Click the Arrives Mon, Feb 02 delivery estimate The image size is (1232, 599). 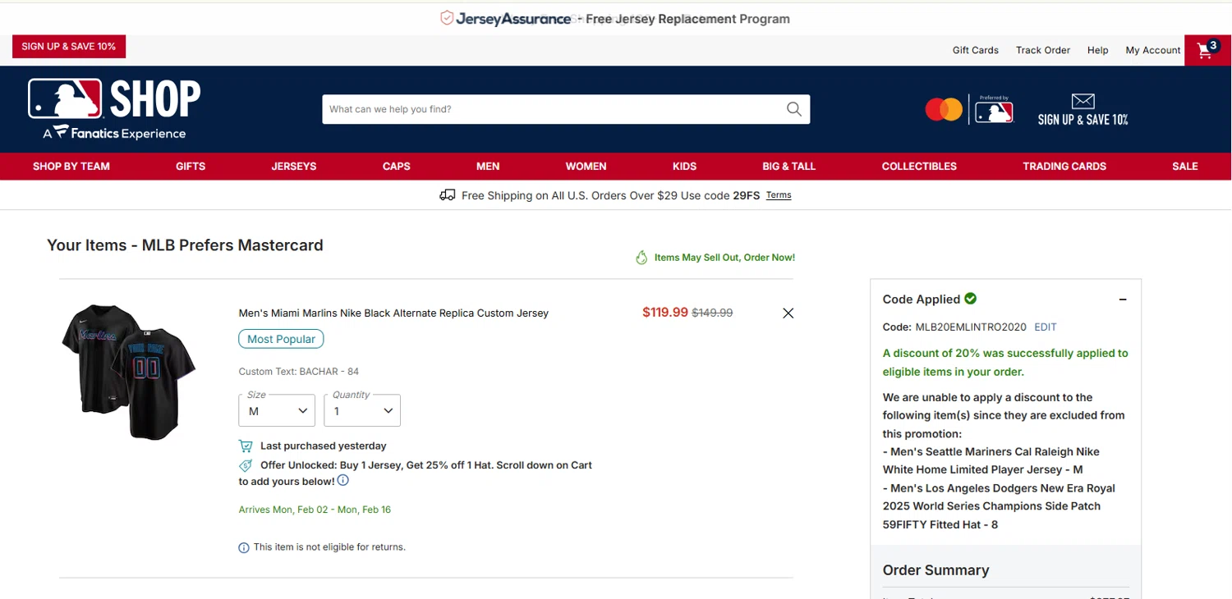point(315,510)
